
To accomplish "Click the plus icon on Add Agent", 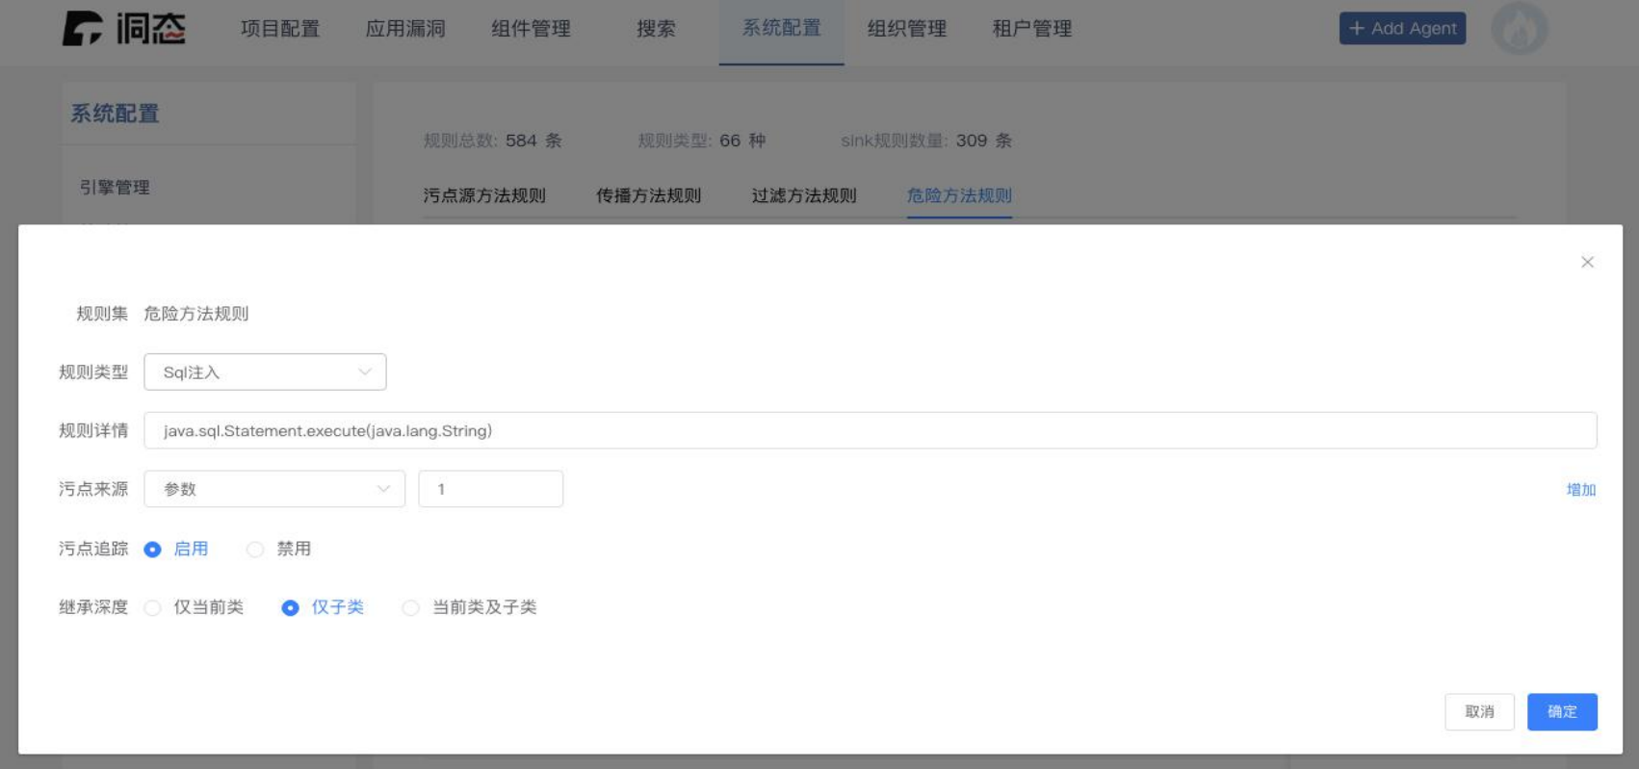I will pyautogui.click(x=1357, y=29).
